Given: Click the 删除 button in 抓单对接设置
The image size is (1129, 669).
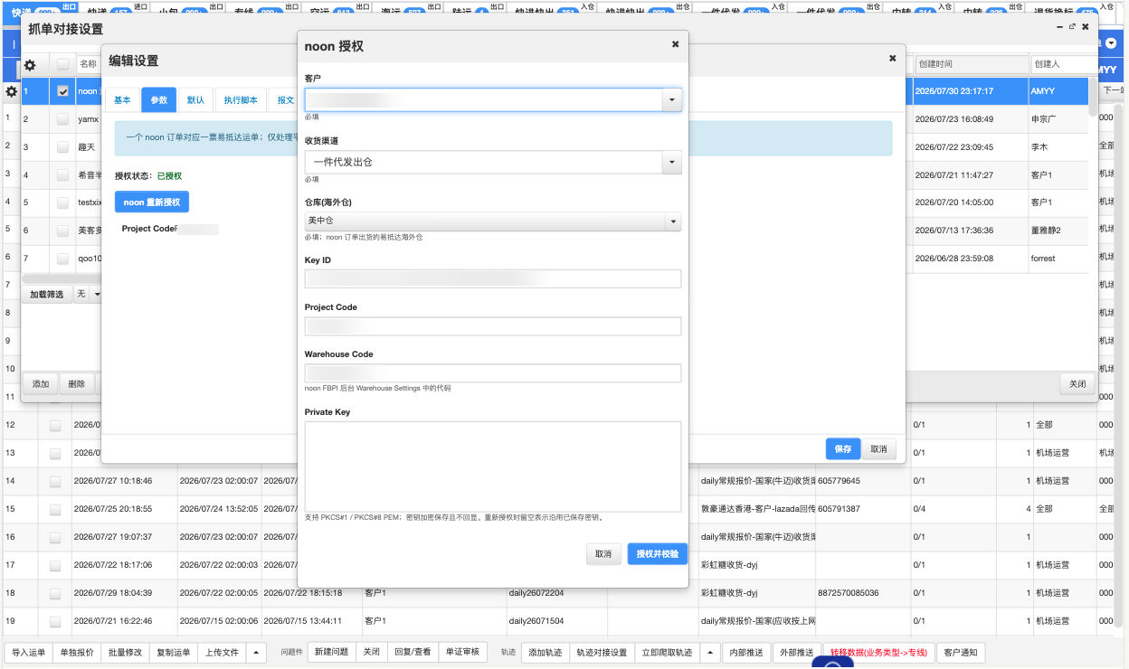Looking at the screenshot, I should (x=77, y=383).
